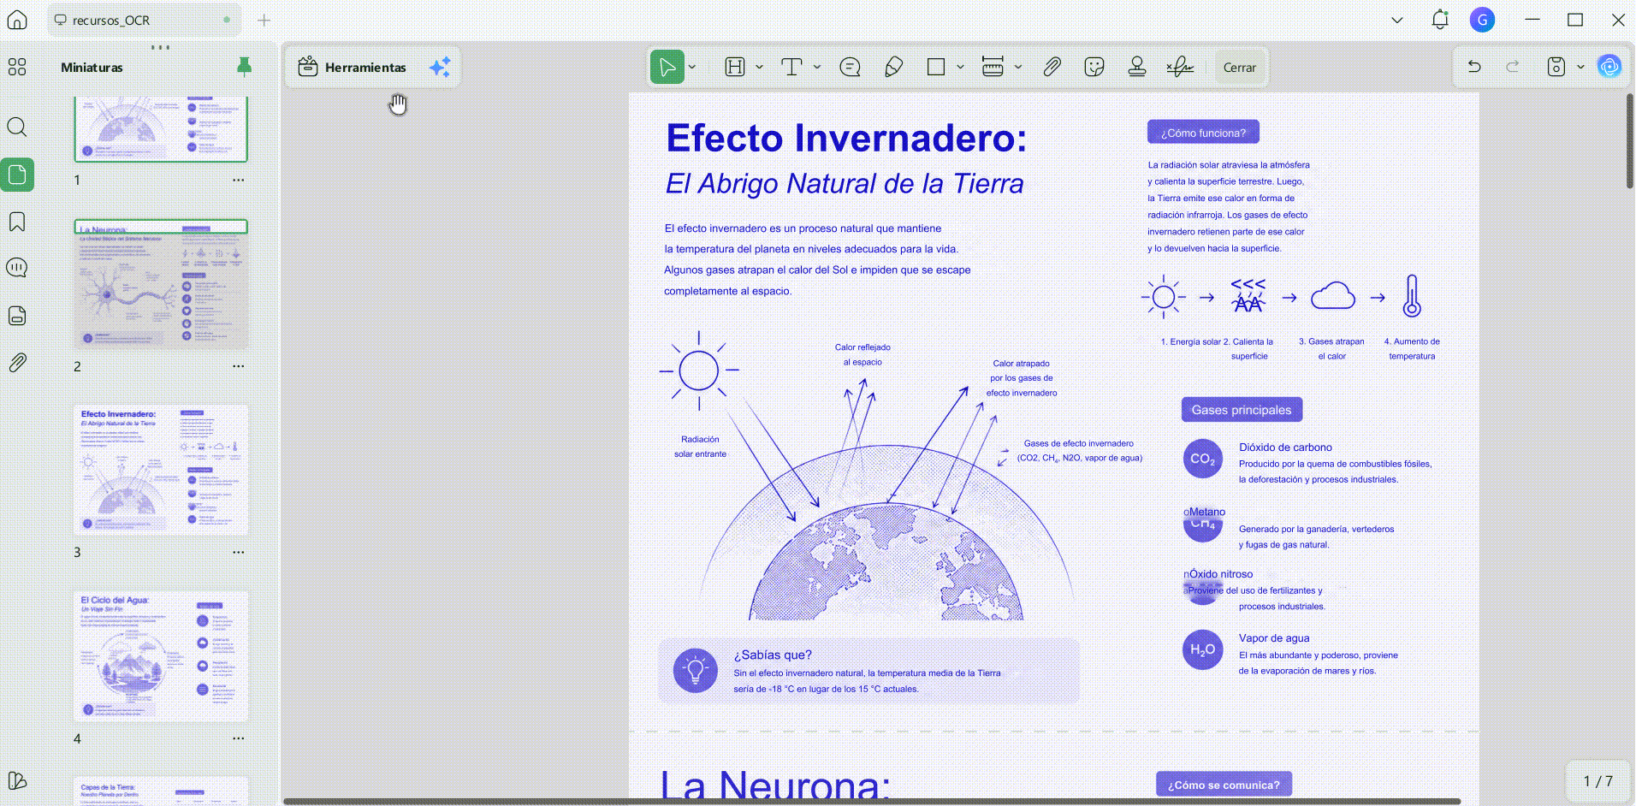The image size is (1636, 806).
Task: Open the attachments sidebar panel
Action: click(x=17, y=363)
